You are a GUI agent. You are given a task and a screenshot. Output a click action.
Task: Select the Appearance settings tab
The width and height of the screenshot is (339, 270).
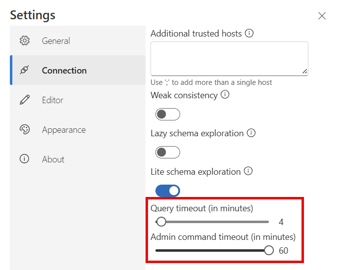(x=64, y=130)
